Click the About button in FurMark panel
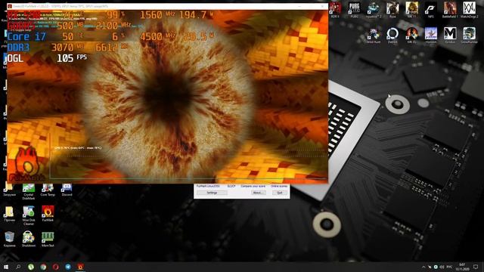The height and width of the screenshot is (272, 484). pos(258,193)
